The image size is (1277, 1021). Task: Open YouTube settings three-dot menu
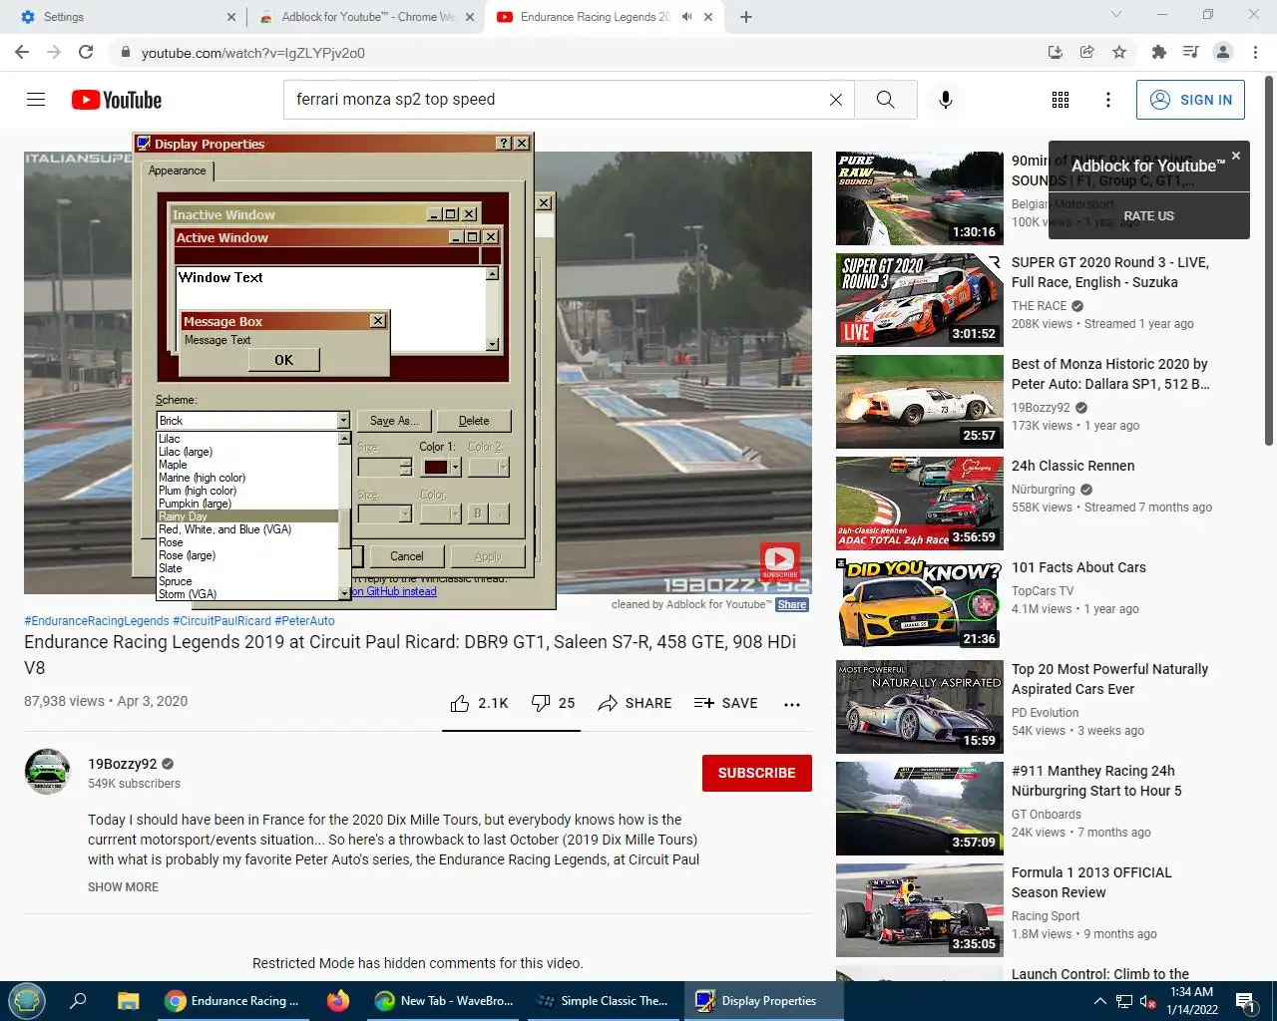[1108, 100]
